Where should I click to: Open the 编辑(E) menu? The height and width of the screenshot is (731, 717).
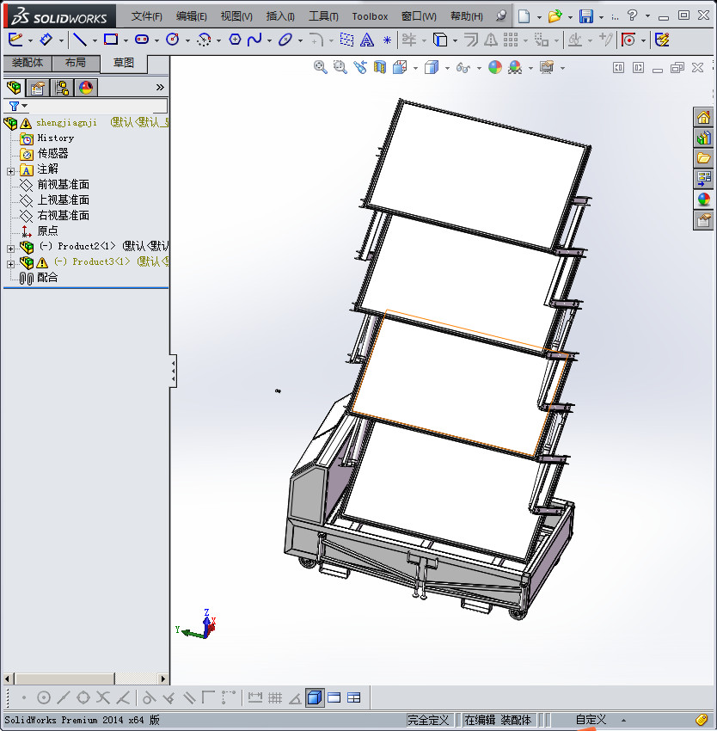point(191,16)
